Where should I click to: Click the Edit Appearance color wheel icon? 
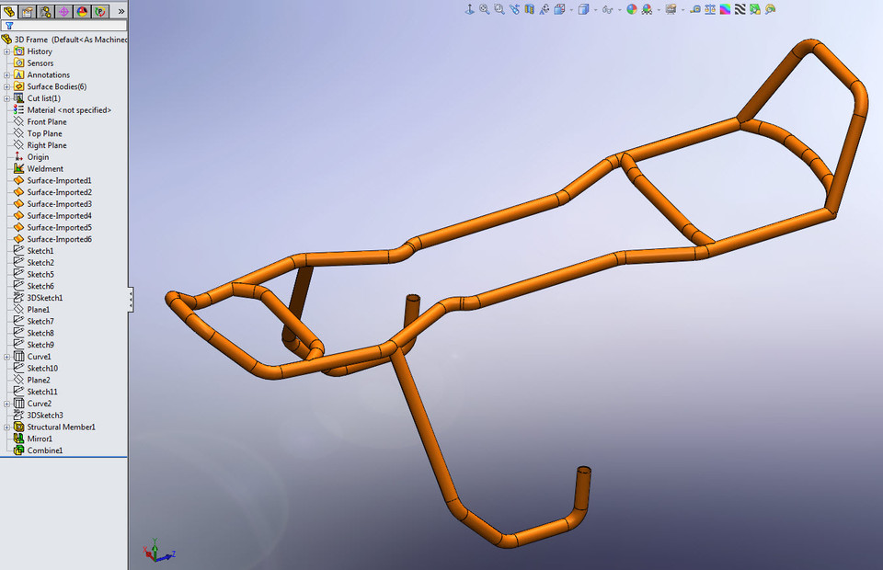pyautogui.click(x=632, y=7)
